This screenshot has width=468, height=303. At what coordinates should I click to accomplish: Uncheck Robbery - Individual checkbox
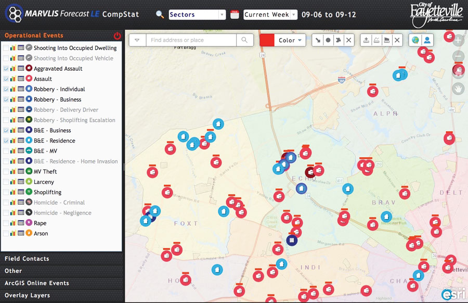6,89
